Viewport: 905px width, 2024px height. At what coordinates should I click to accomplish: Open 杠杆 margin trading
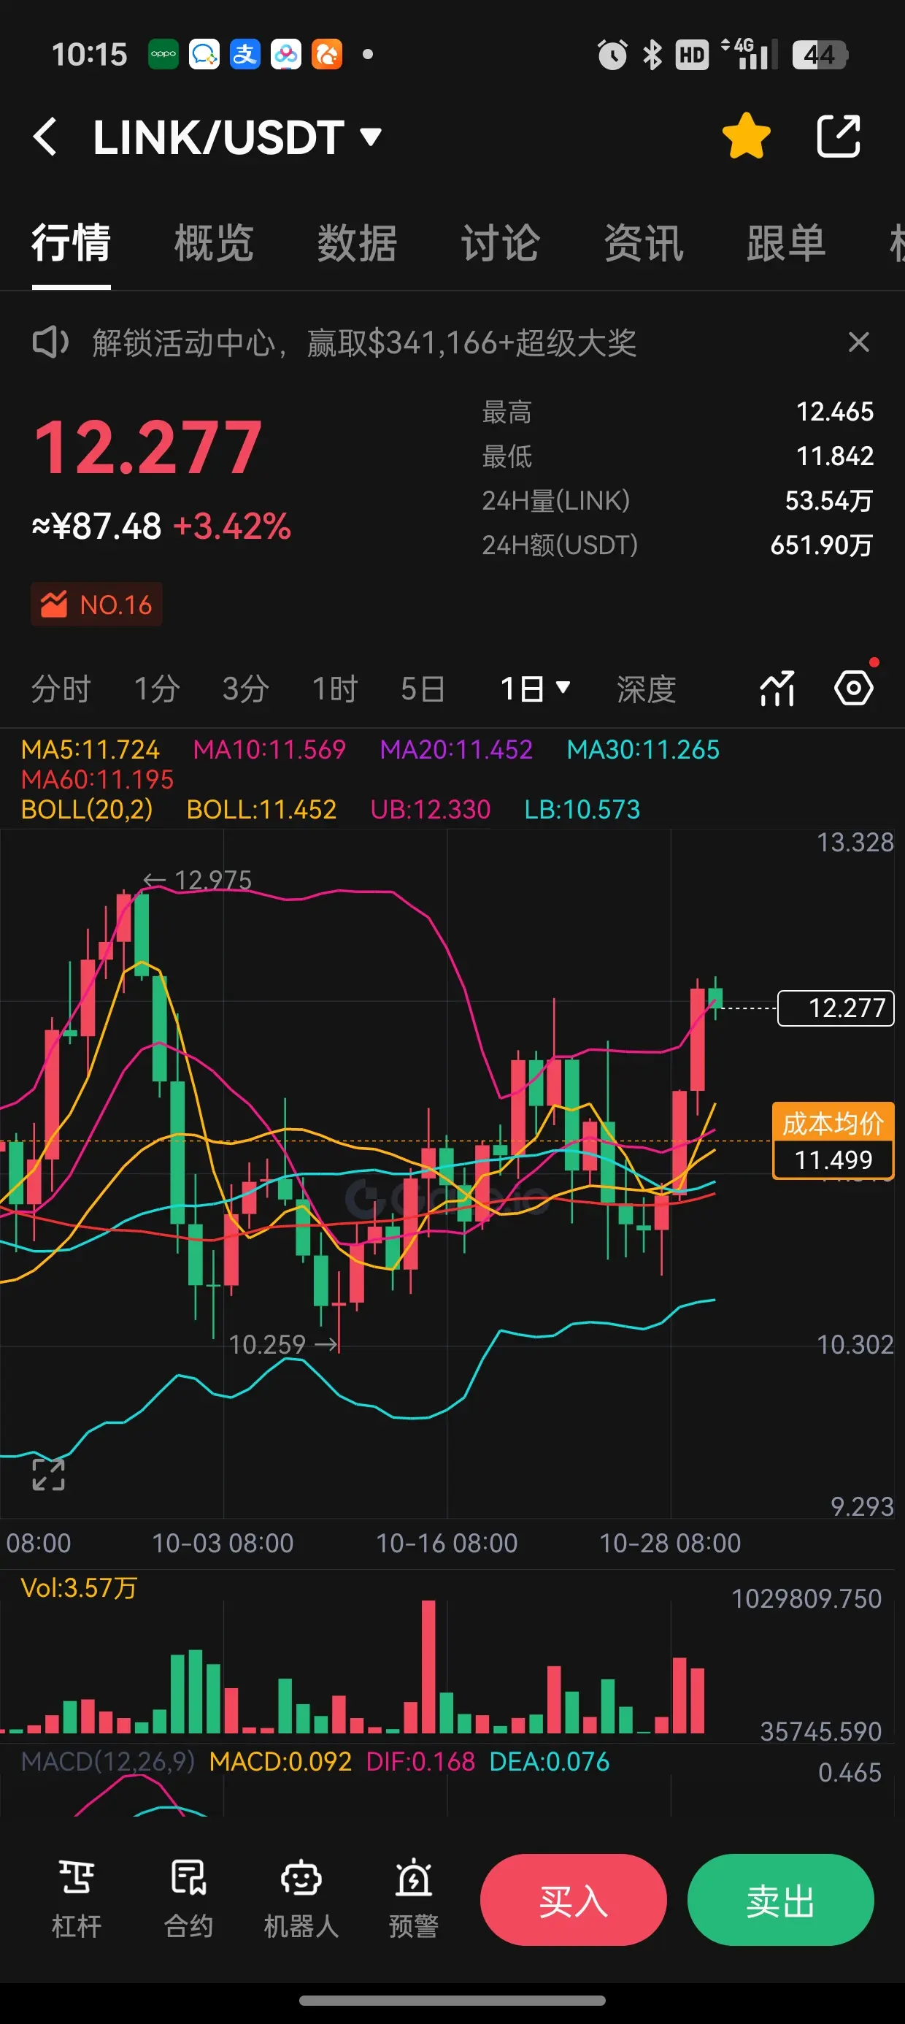tap(76, 1900)
